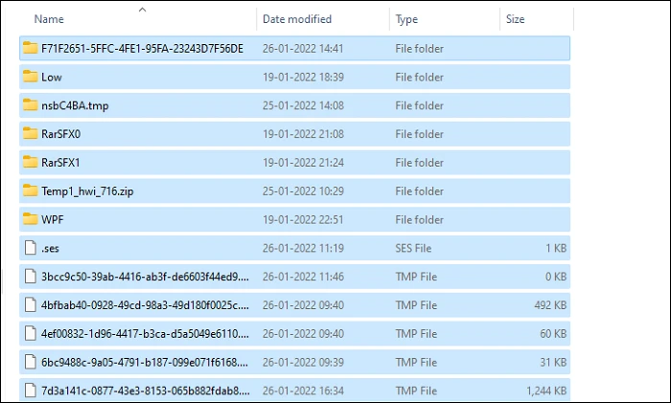Click the RarSFX1 folder icon
The image size is (671, 403).
[x=30, y=163]
